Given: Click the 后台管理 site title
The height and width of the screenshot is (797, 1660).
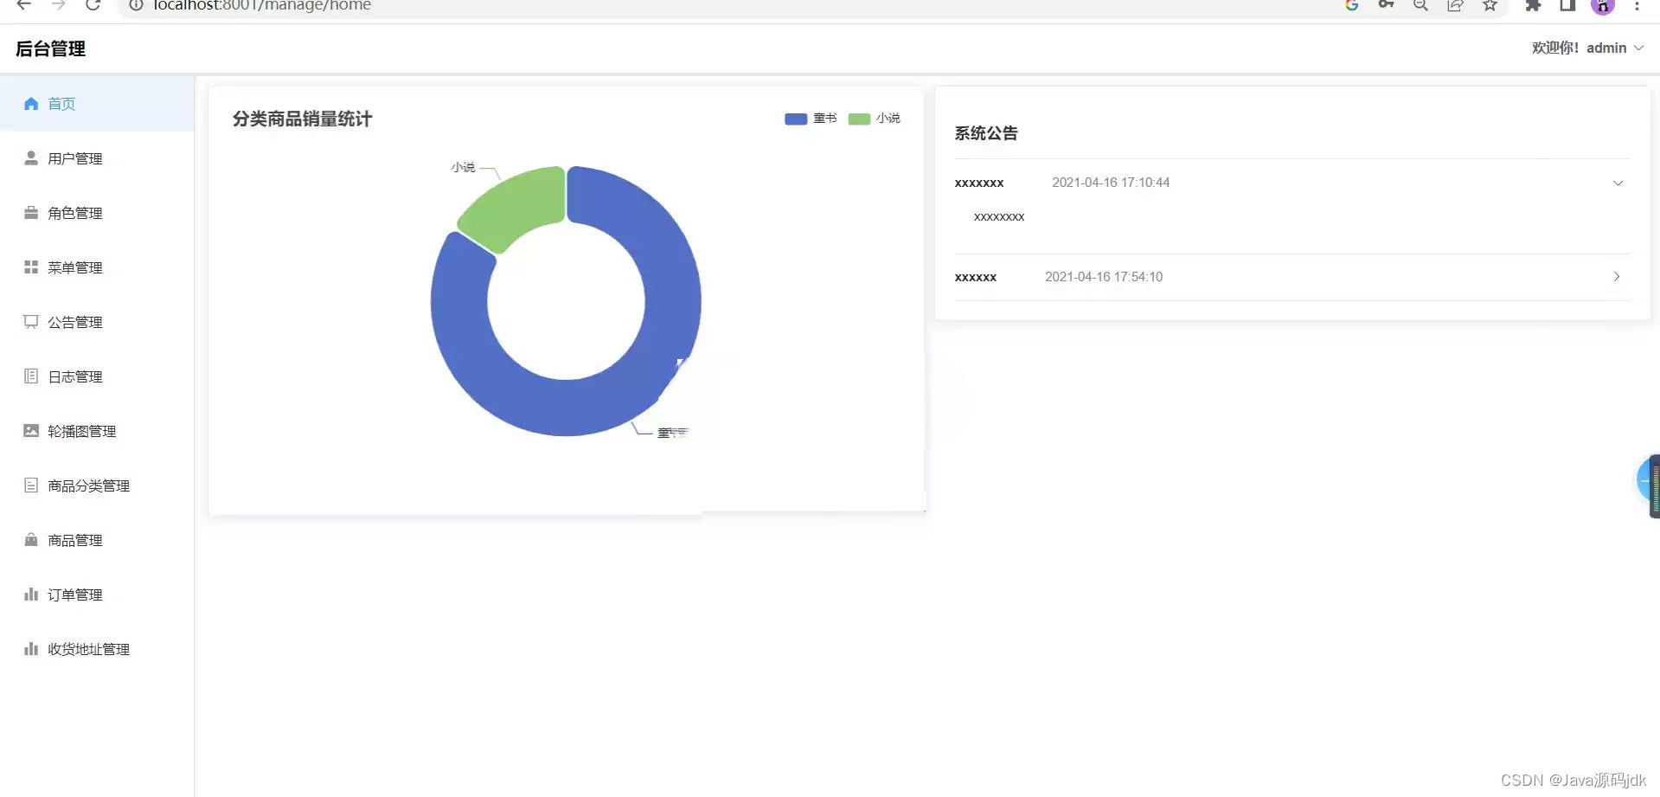Looking at the screenshot, I should click(50, 49).
